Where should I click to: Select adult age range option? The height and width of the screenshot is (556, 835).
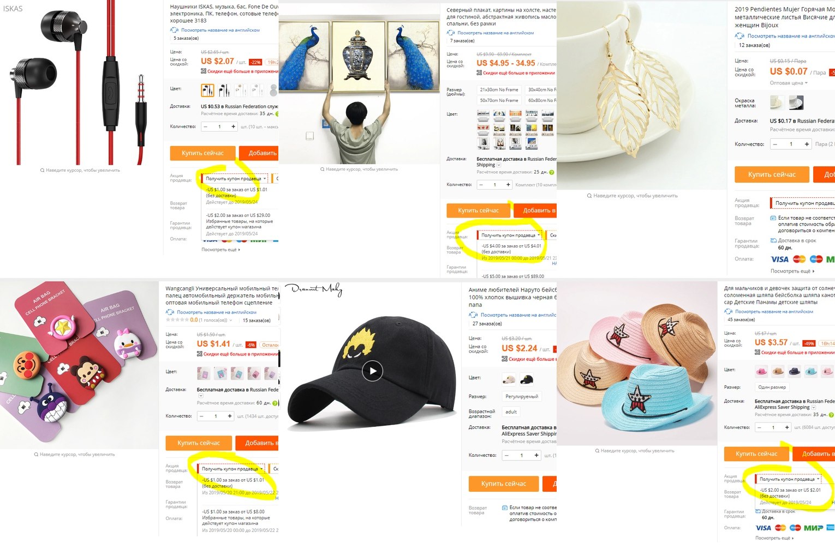(511, 412)
